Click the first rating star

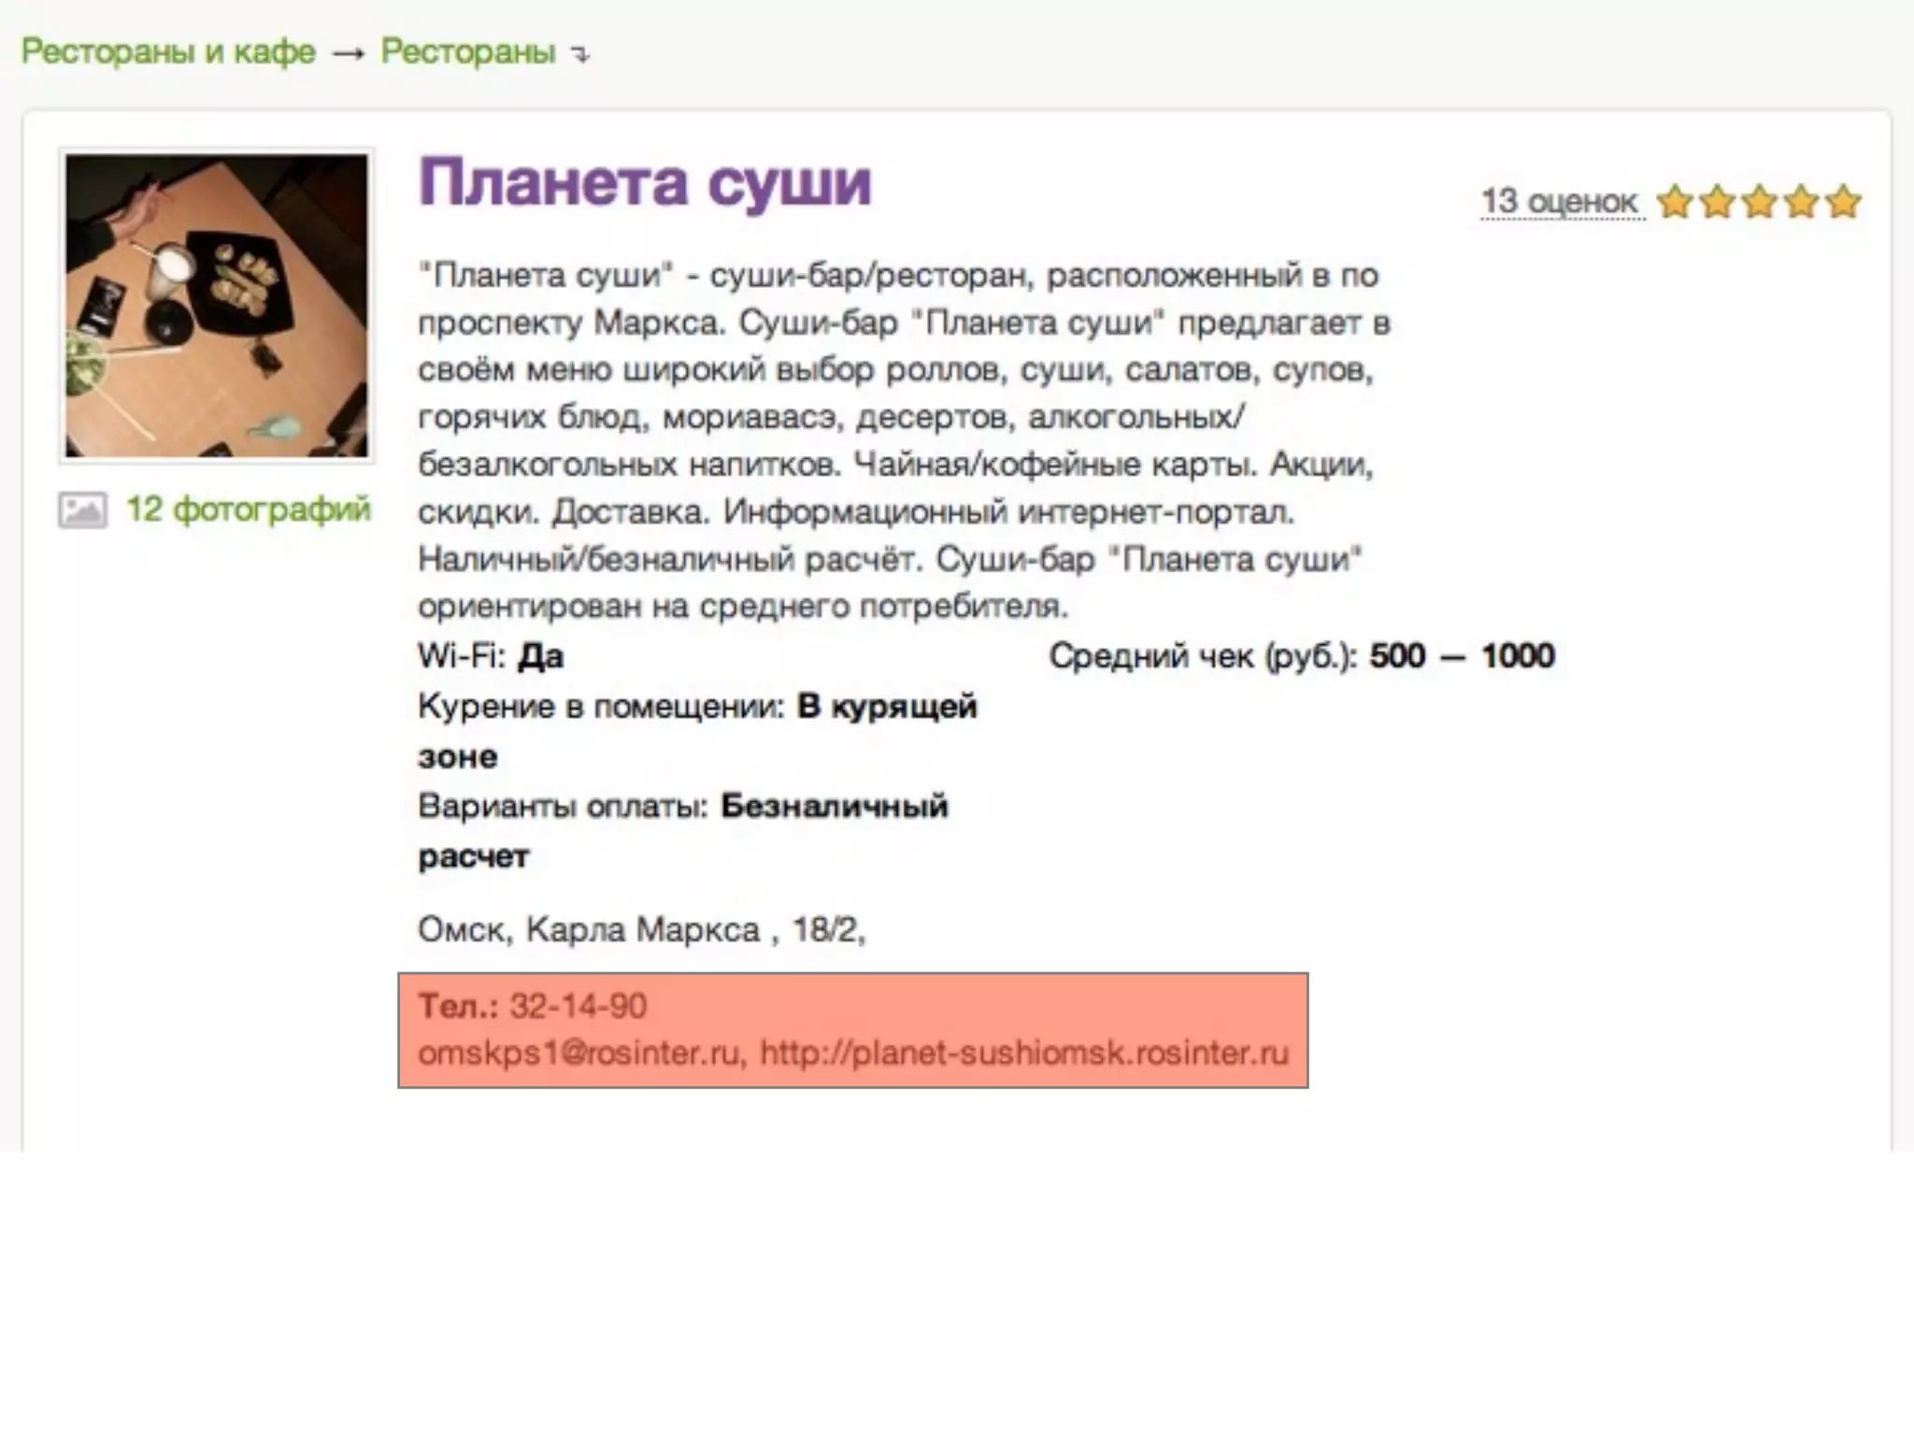click(1675, 202)
